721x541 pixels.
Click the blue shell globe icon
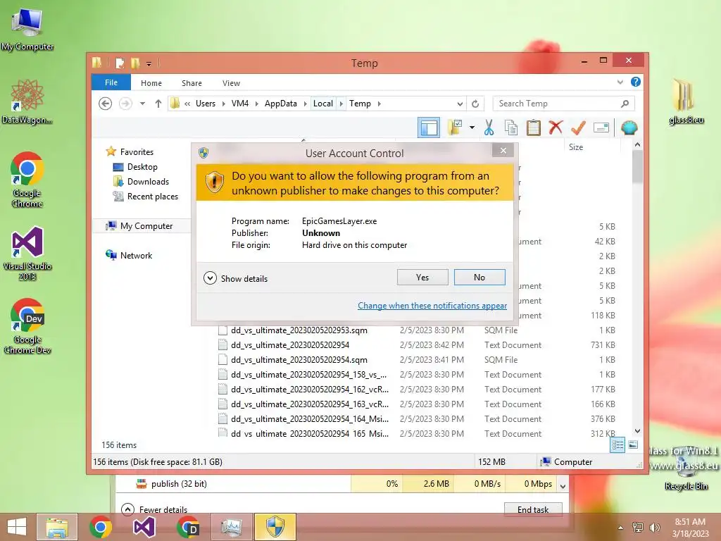629,128
